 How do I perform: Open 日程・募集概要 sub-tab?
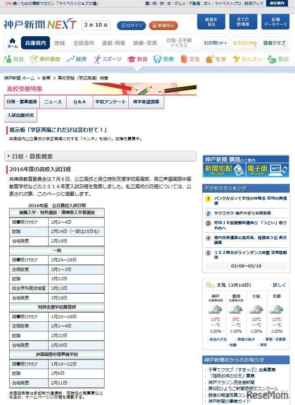point(22,102)
